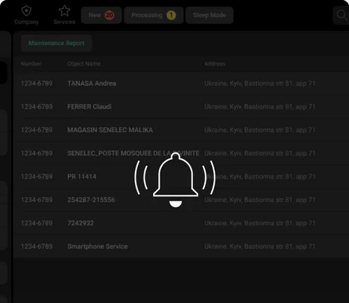This screenshot has width=349, height=303.
Task: Click the search magnifier icon
Action: coord(341,15)
